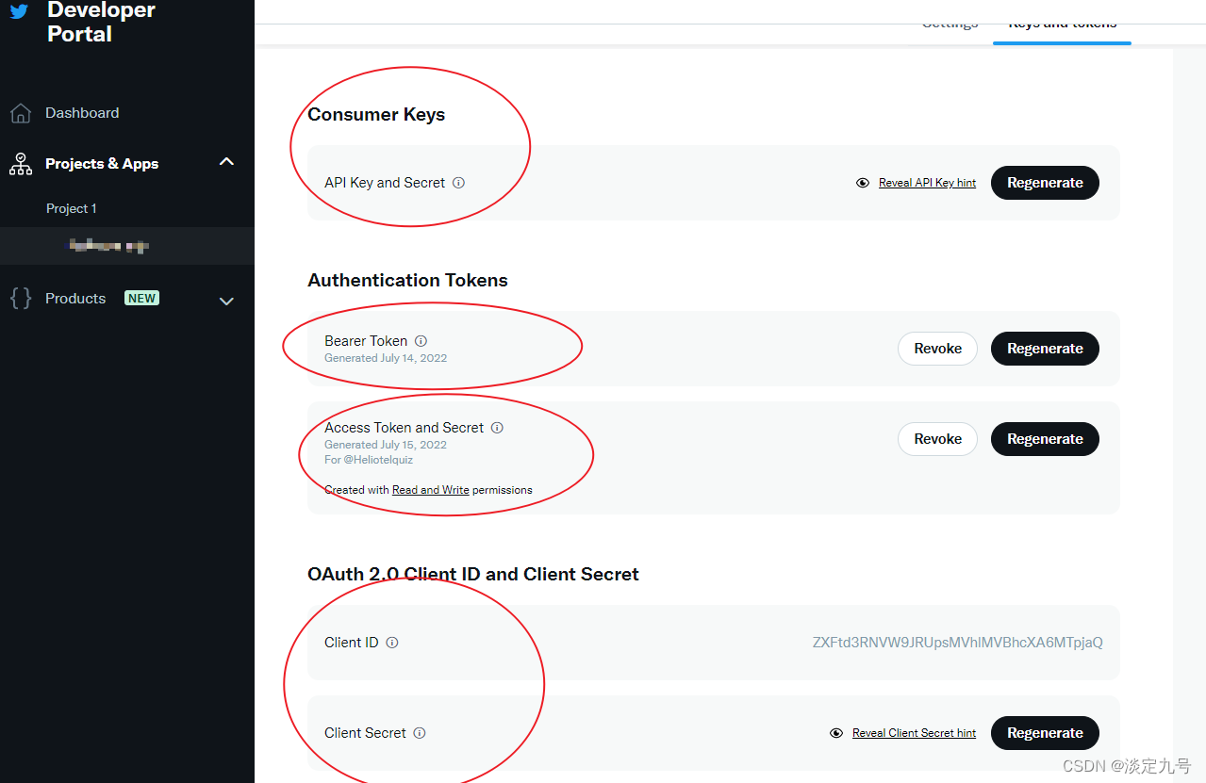Click the Consumer Keys heading
The width and height of the screenshot is (1206, 783).
point(376,115)
